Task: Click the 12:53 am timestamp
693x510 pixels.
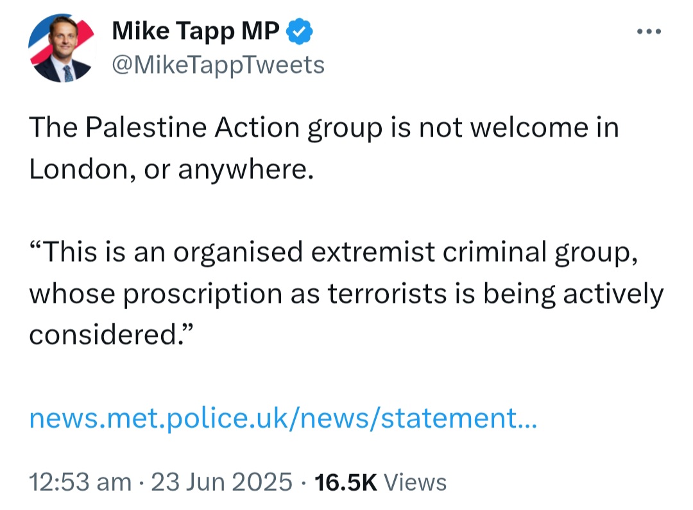Action: [x=80, y=482]
